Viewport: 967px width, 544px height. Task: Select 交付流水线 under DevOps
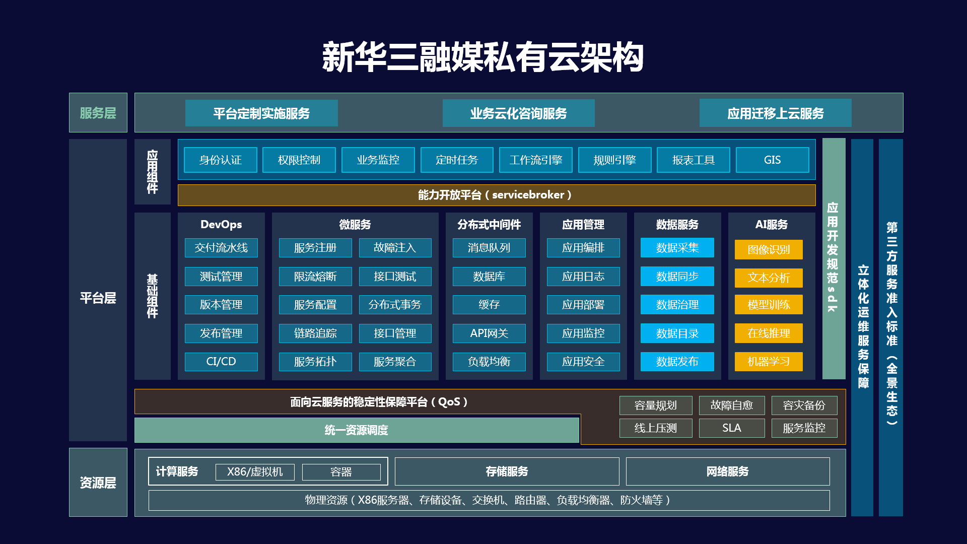pyautogui.click(x=221, y=248)
